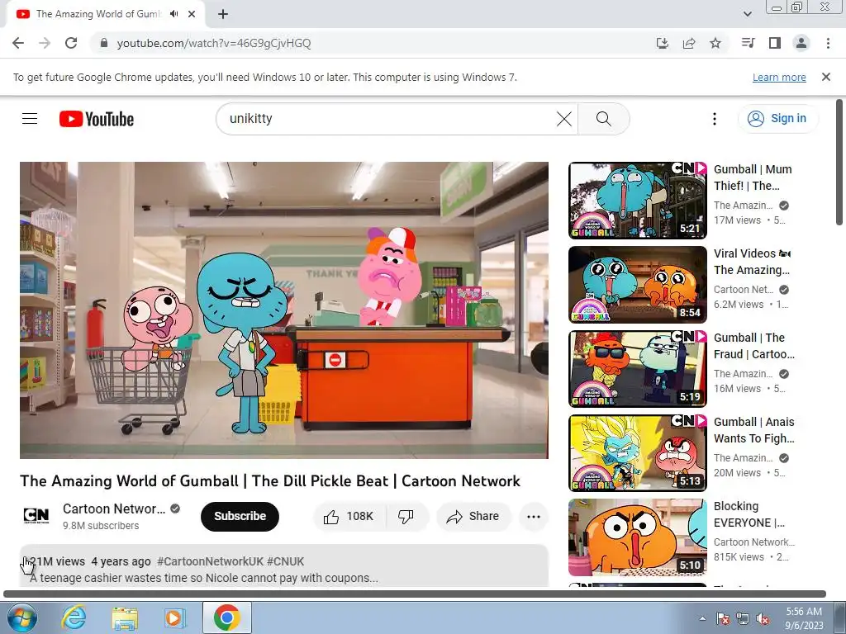Click 'Viral Videos' video title
The image size is (846, 634).
tap(752, 262)
